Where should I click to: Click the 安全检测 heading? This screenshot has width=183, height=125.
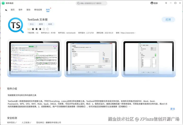12,118
